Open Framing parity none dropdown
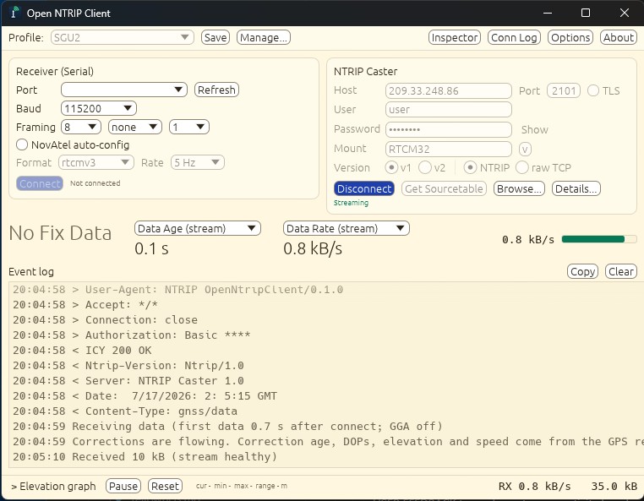 point(135,127)
